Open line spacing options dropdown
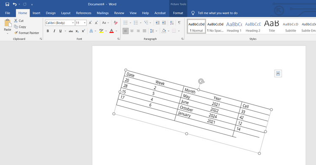The image size is (316, 165). click(156, 31)
